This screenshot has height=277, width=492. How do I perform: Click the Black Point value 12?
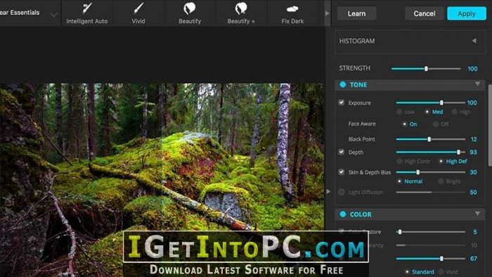[x=474, y=139]
